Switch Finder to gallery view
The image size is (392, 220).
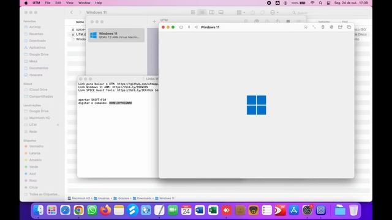coord(221,12)
